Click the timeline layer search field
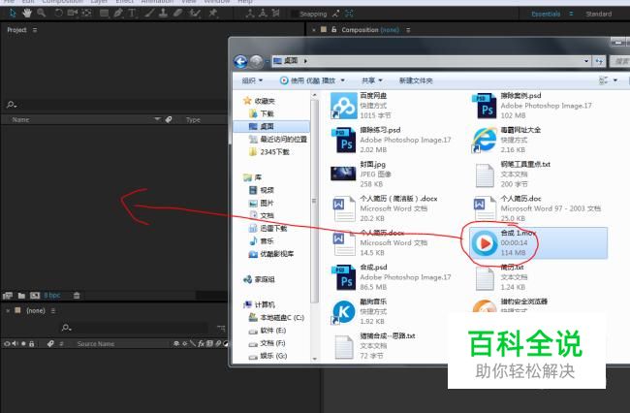The width and height of the screenshot is (630, 413). click(135, 328)
